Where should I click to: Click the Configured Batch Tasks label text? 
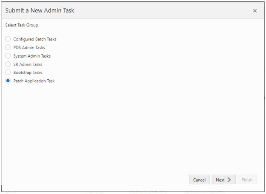(x=34, y=39)
